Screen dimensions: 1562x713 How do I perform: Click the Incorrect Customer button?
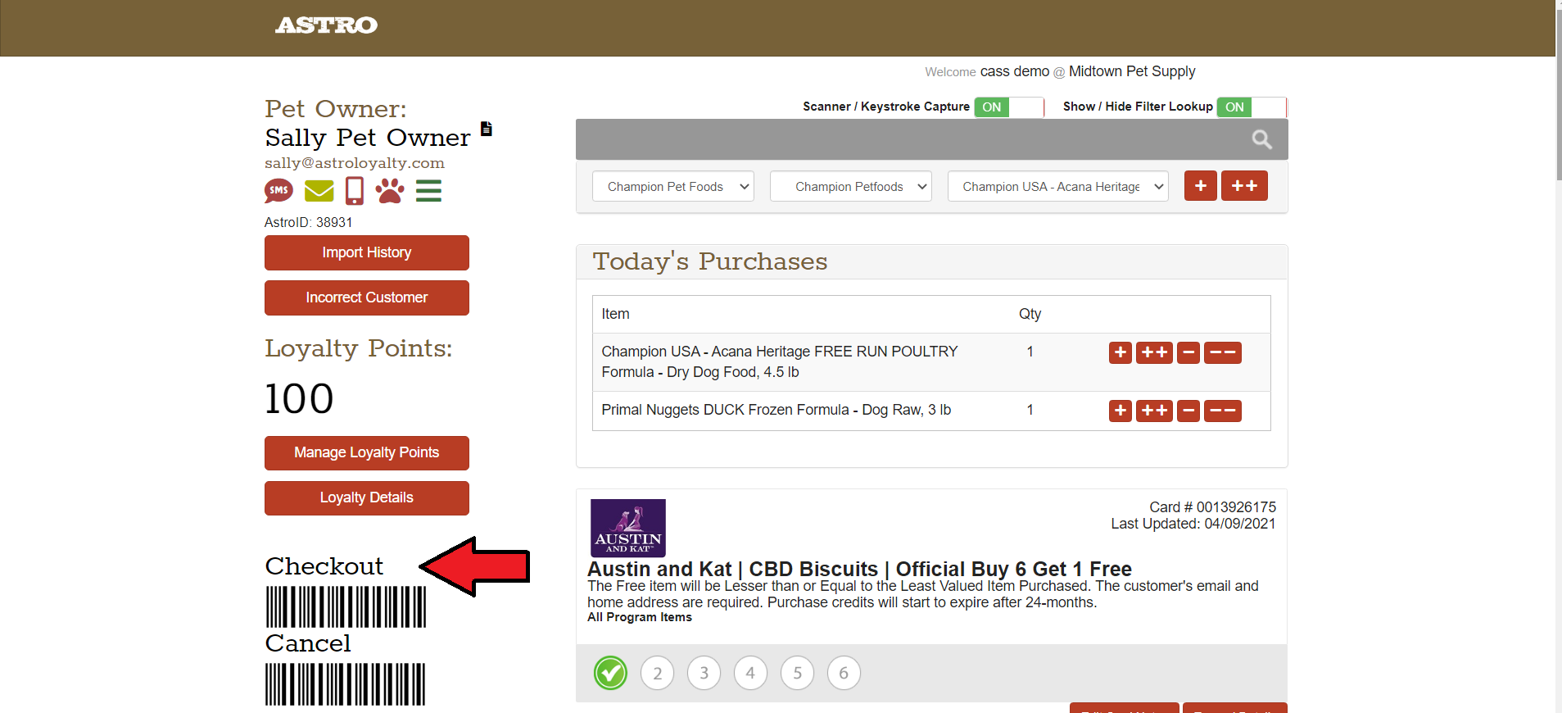click(367, 297)
